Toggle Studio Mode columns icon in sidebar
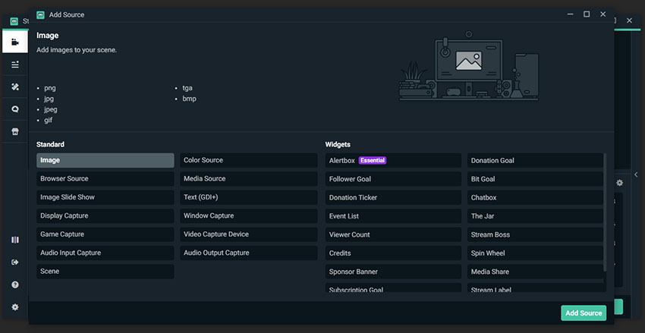 tap(15, 240)
